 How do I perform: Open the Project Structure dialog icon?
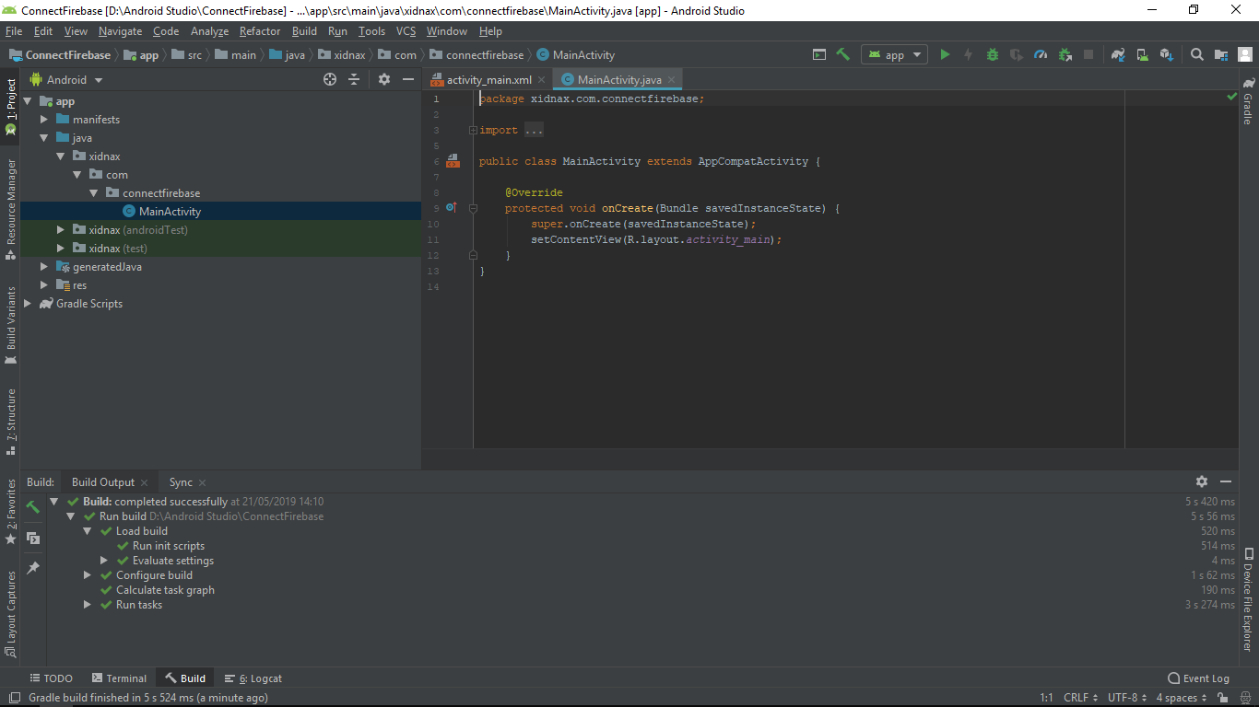(1221, 54)
